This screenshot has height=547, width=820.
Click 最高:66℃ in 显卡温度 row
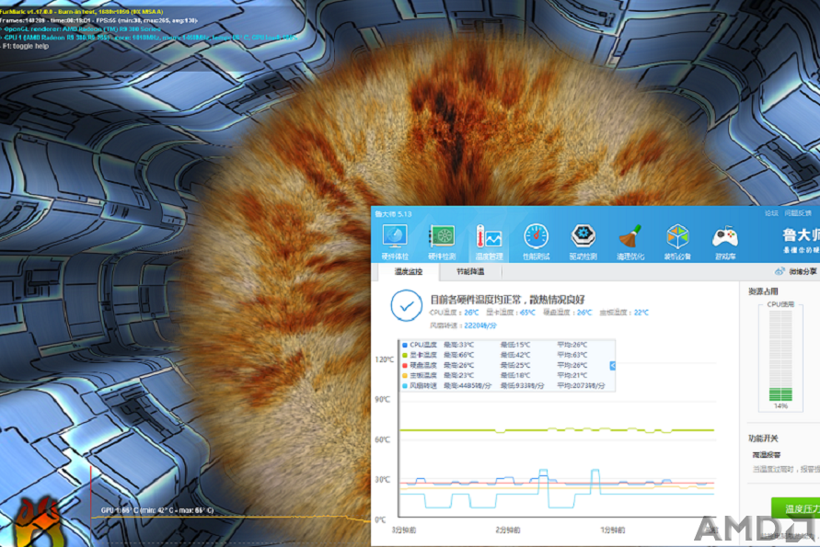458,355
